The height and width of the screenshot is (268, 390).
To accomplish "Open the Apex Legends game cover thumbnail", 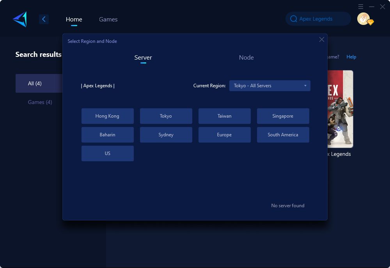I will (340, 109).
